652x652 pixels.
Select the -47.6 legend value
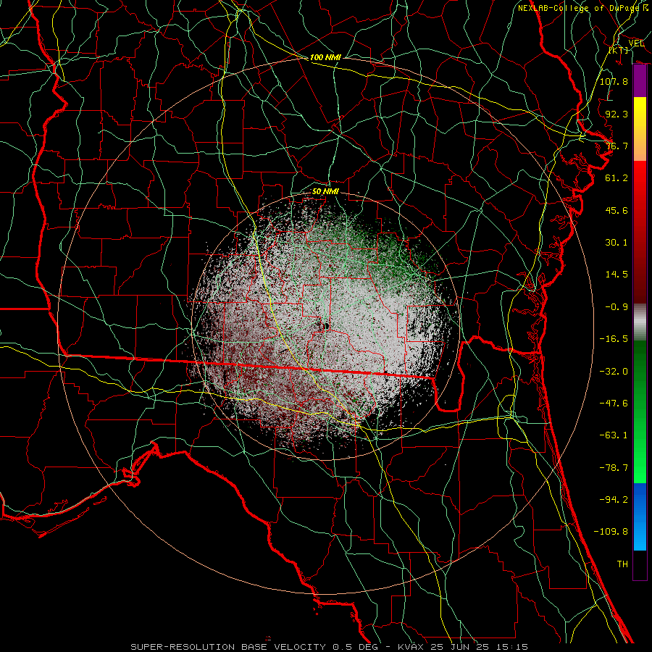pos(614,404)
